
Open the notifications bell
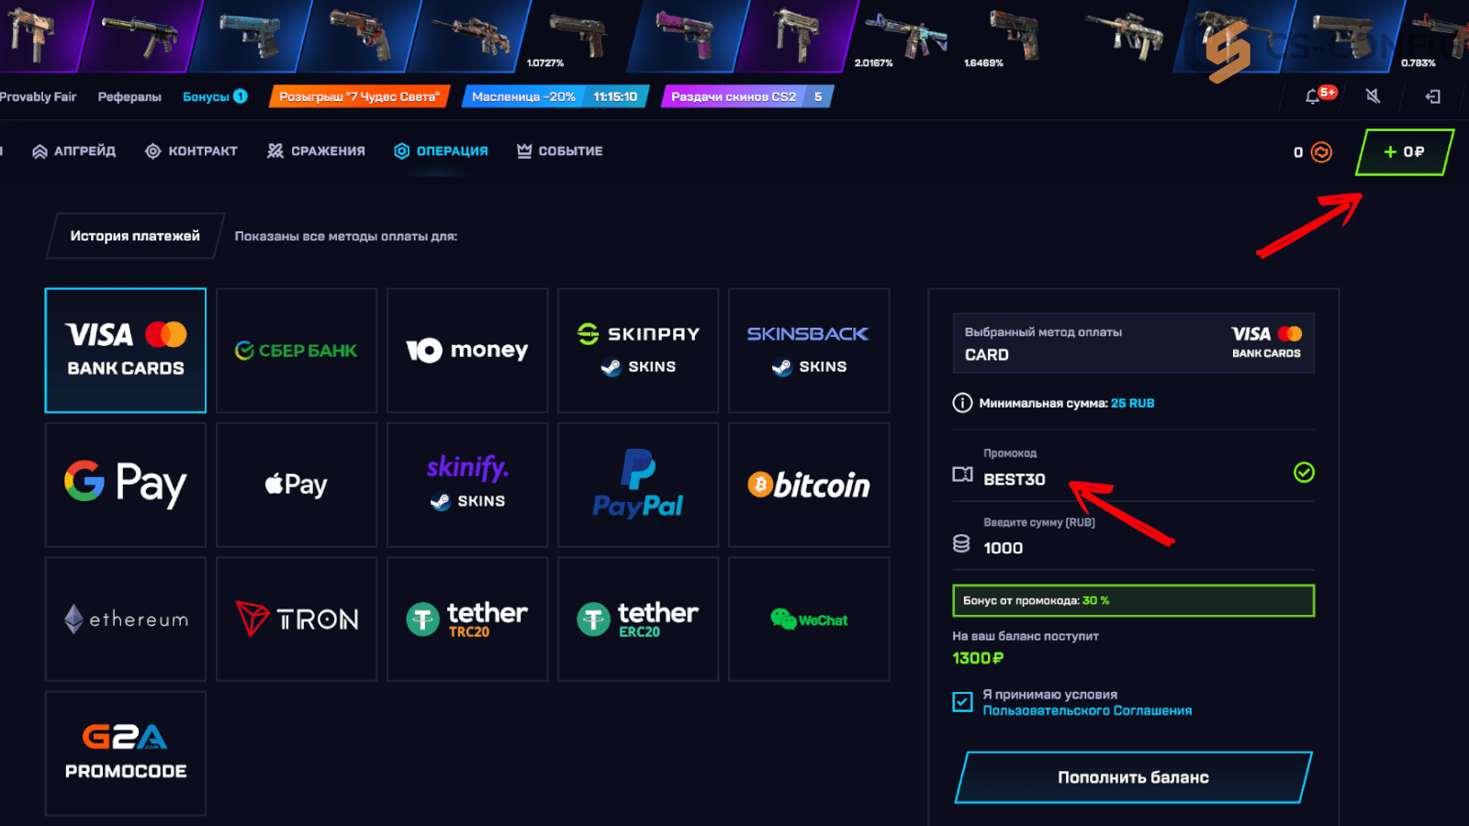point(1313,96)
